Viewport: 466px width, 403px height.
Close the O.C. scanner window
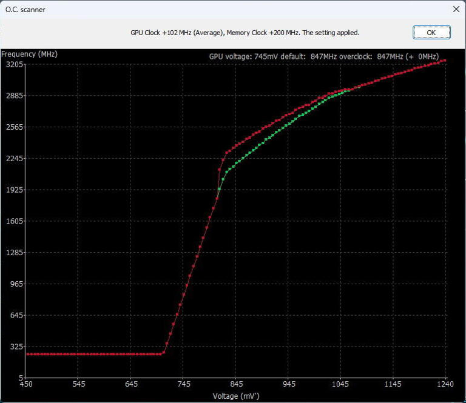(456, 9)
